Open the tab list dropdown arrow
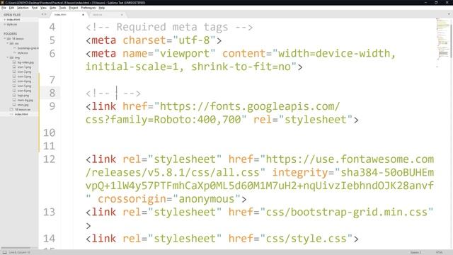 [x=449, y=14]
